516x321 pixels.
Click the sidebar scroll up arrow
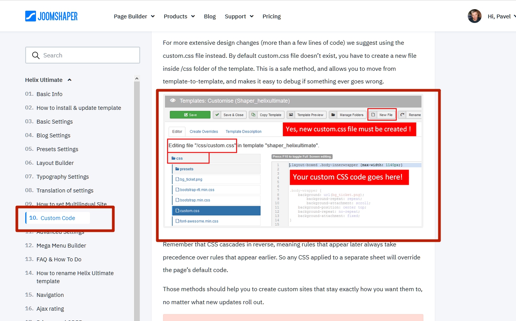coord(137,78)
